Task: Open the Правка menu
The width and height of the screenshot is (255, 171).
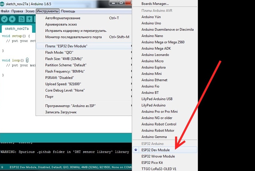Action: point(17,11)
